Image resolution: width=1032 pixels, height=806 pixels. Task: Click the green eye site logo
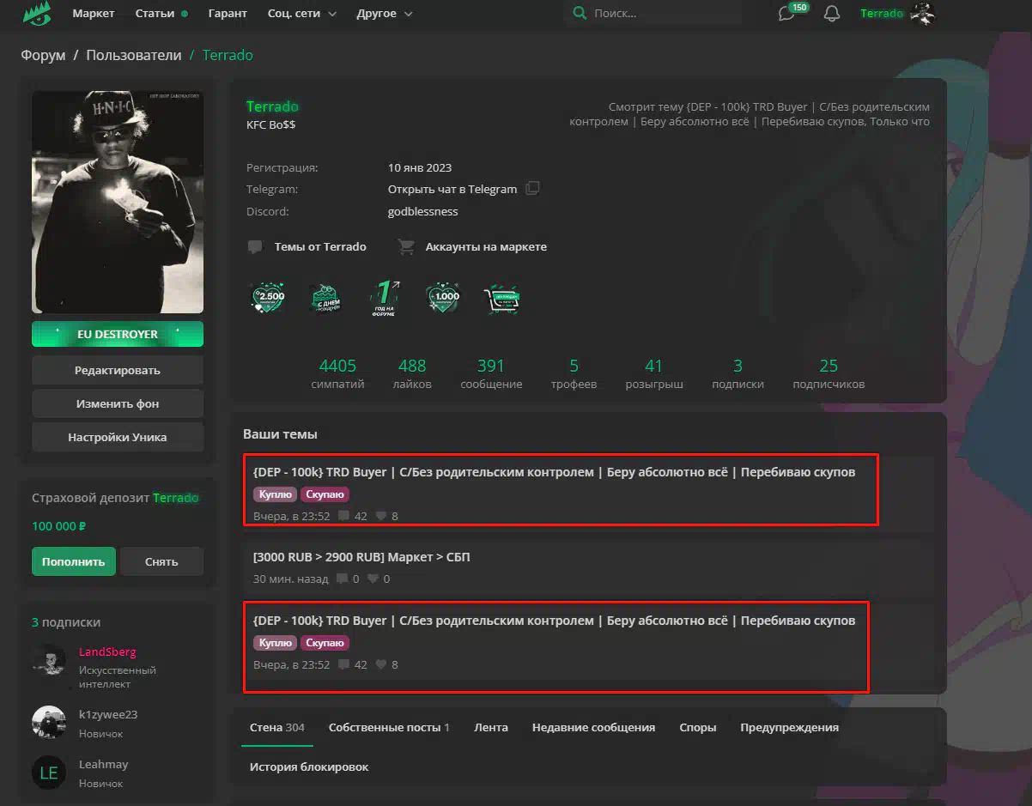tap(37, 14)
